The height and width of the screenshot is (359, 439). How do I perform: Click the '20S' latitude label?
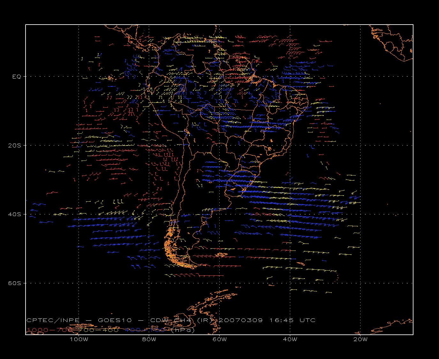14,146
